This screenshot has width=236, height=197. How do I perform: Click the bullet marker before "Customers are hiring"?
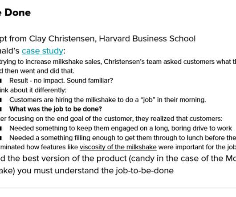pyautogui.click(x=1, y=100)
